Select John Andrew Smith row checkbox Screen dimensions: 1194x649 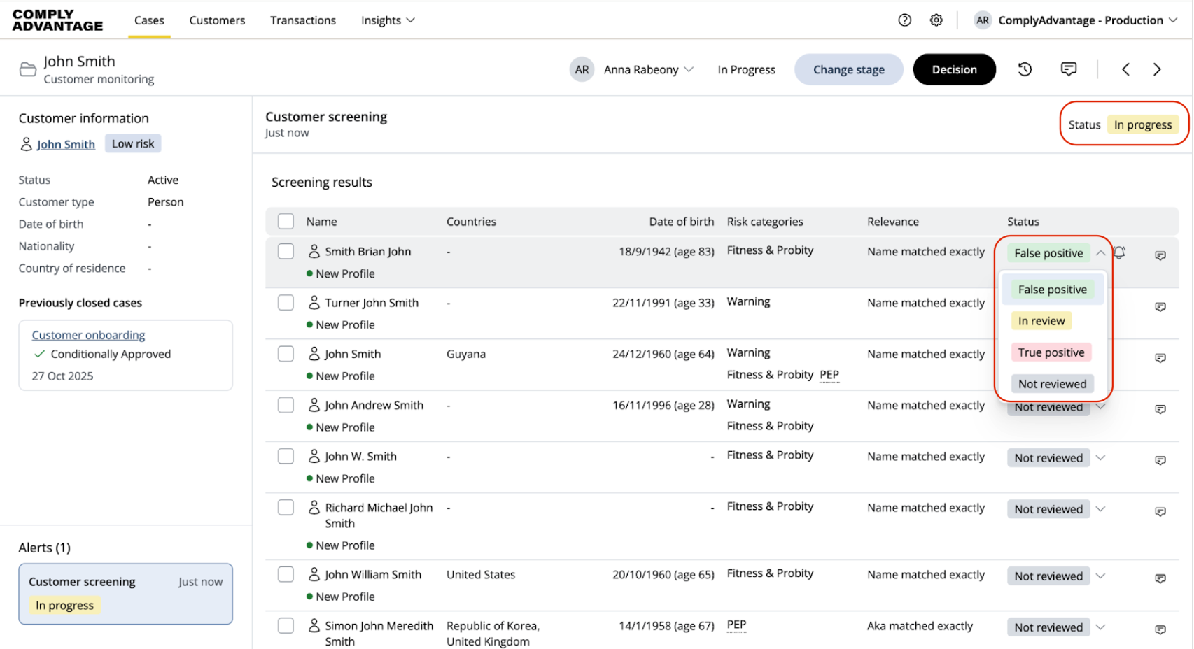[x=286, y=406]
